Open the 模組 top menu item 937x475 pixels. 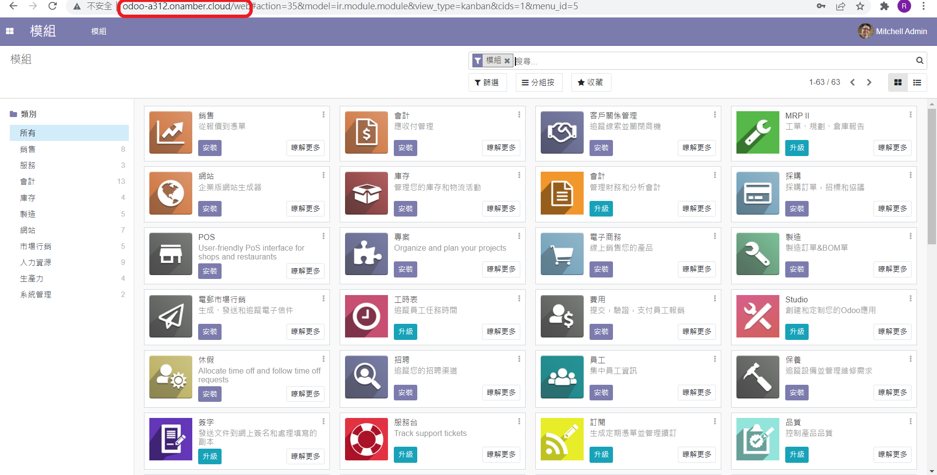[x=99, y=31]
